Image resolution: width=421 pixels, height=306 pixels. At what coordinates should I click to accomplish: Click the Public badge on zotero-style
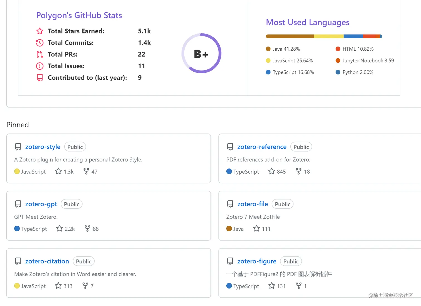coord(75,147)
